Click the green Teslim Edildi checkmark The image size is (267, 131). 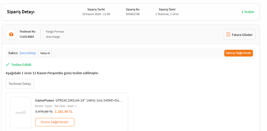tap(8, 65)
